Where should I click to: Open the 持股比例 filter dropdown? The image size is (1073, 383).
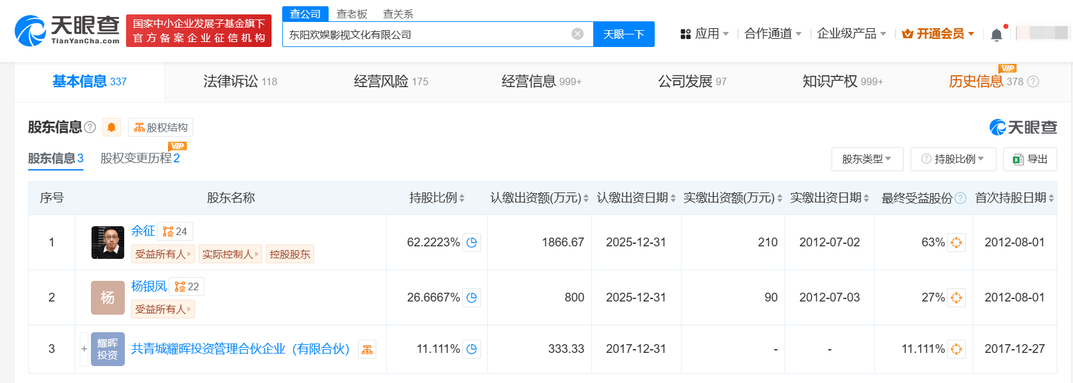953,159
